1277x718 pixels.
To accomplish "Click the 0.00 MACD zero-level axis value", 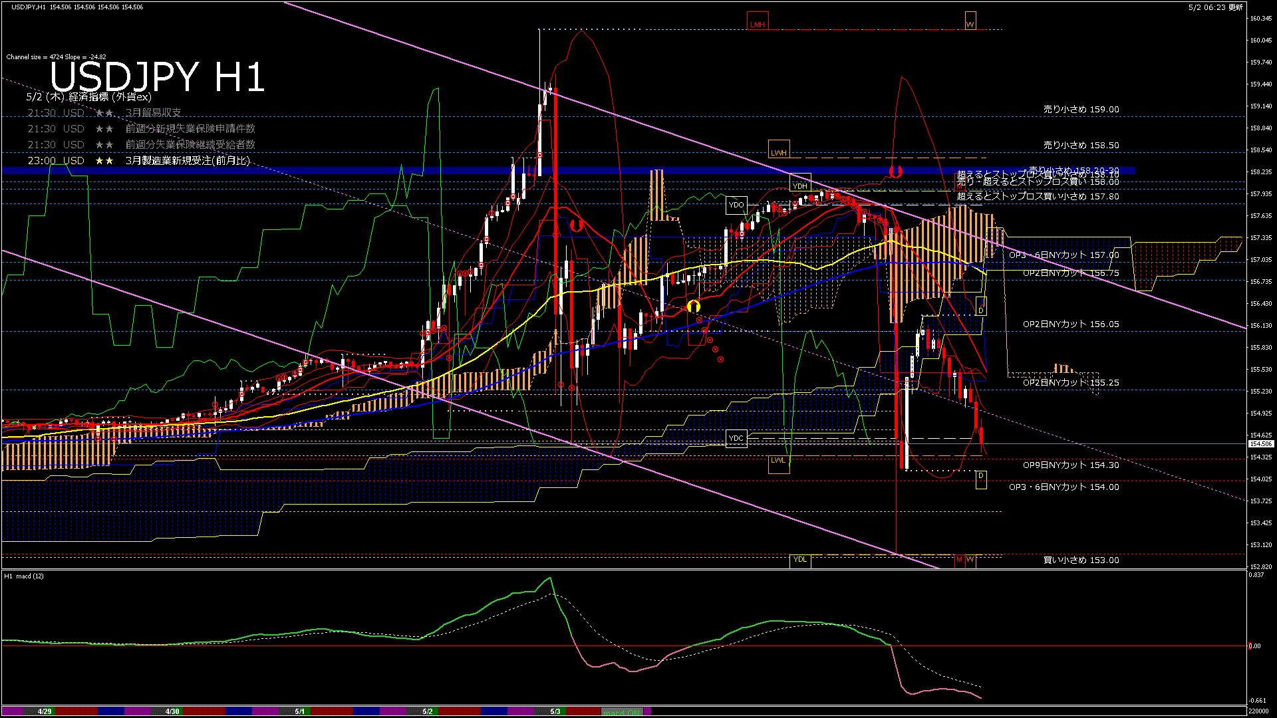I will click(x=1254, y=646).
